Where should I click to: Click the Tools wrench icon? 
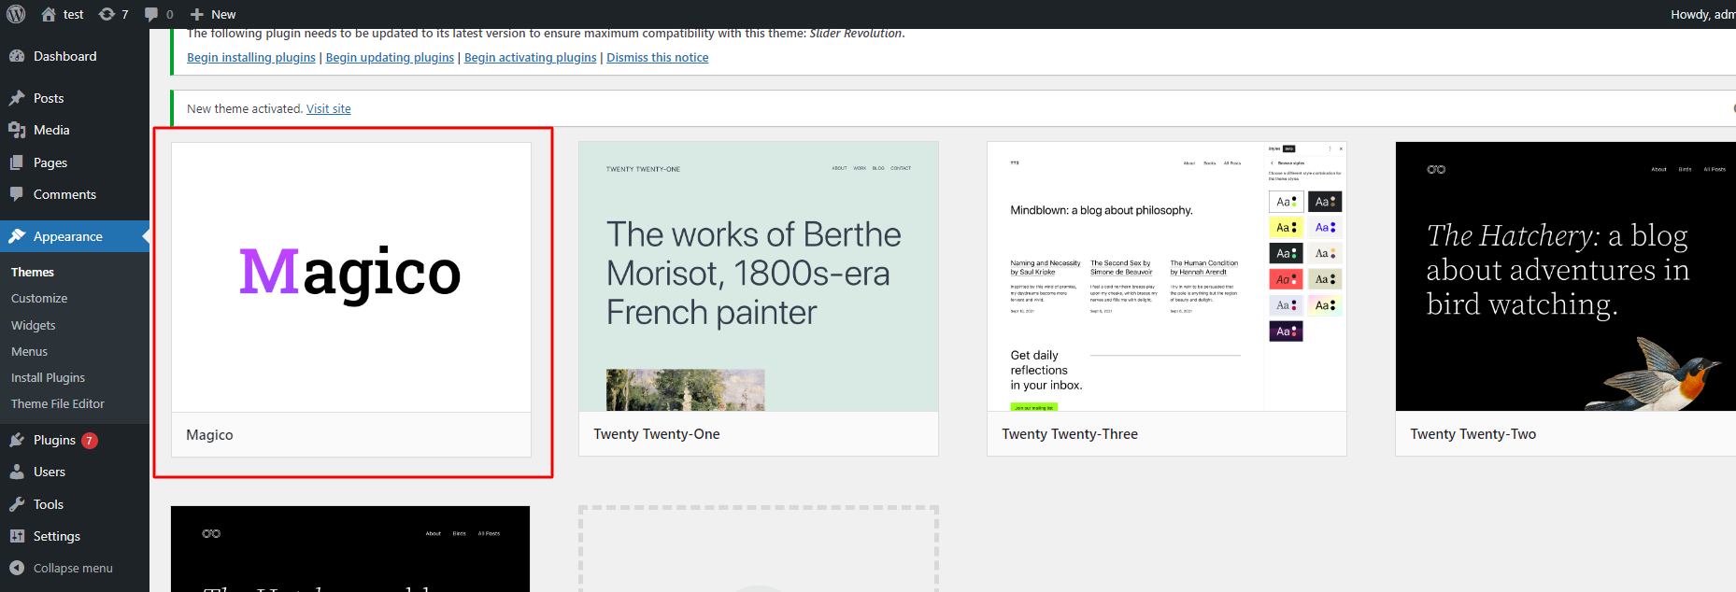tap(17, 504)
